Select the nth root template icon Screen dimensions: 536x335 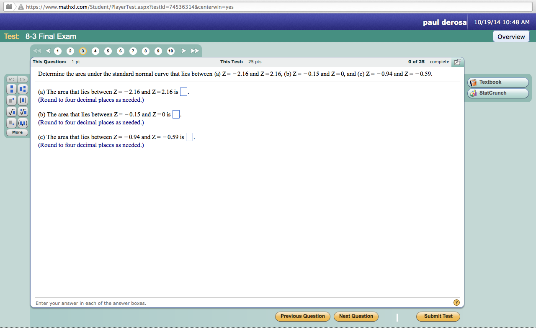pyautogui.click(x=22, y=112)
